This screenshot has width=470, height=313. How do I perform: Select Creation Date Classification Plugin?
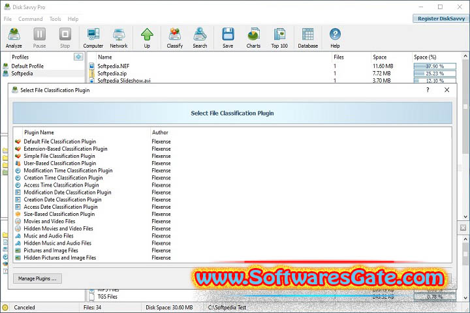[x=63, y=200]
